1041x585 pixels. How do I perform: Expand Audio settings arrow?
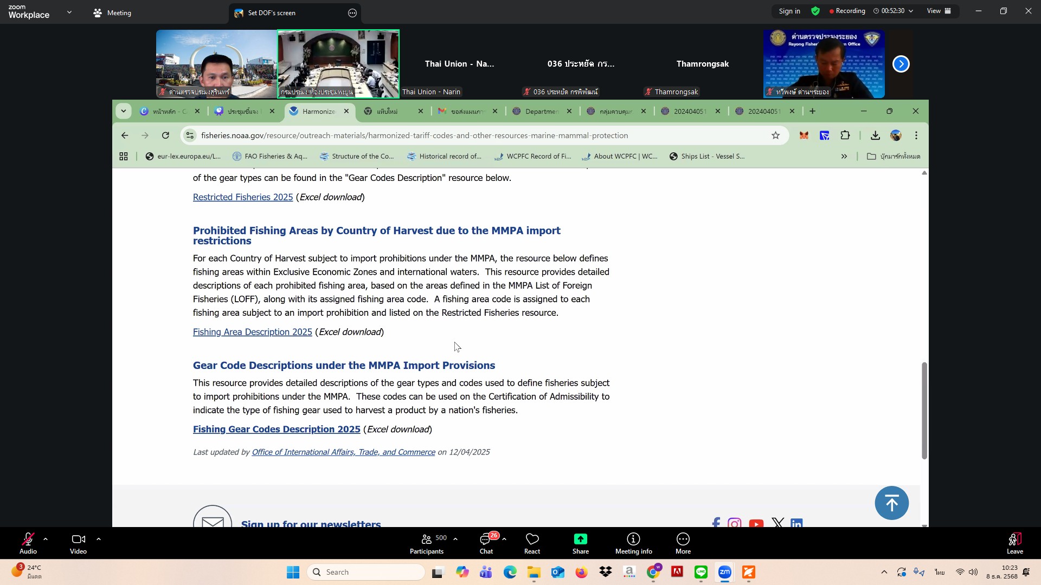pyautogui.click(x=46, y=539)
